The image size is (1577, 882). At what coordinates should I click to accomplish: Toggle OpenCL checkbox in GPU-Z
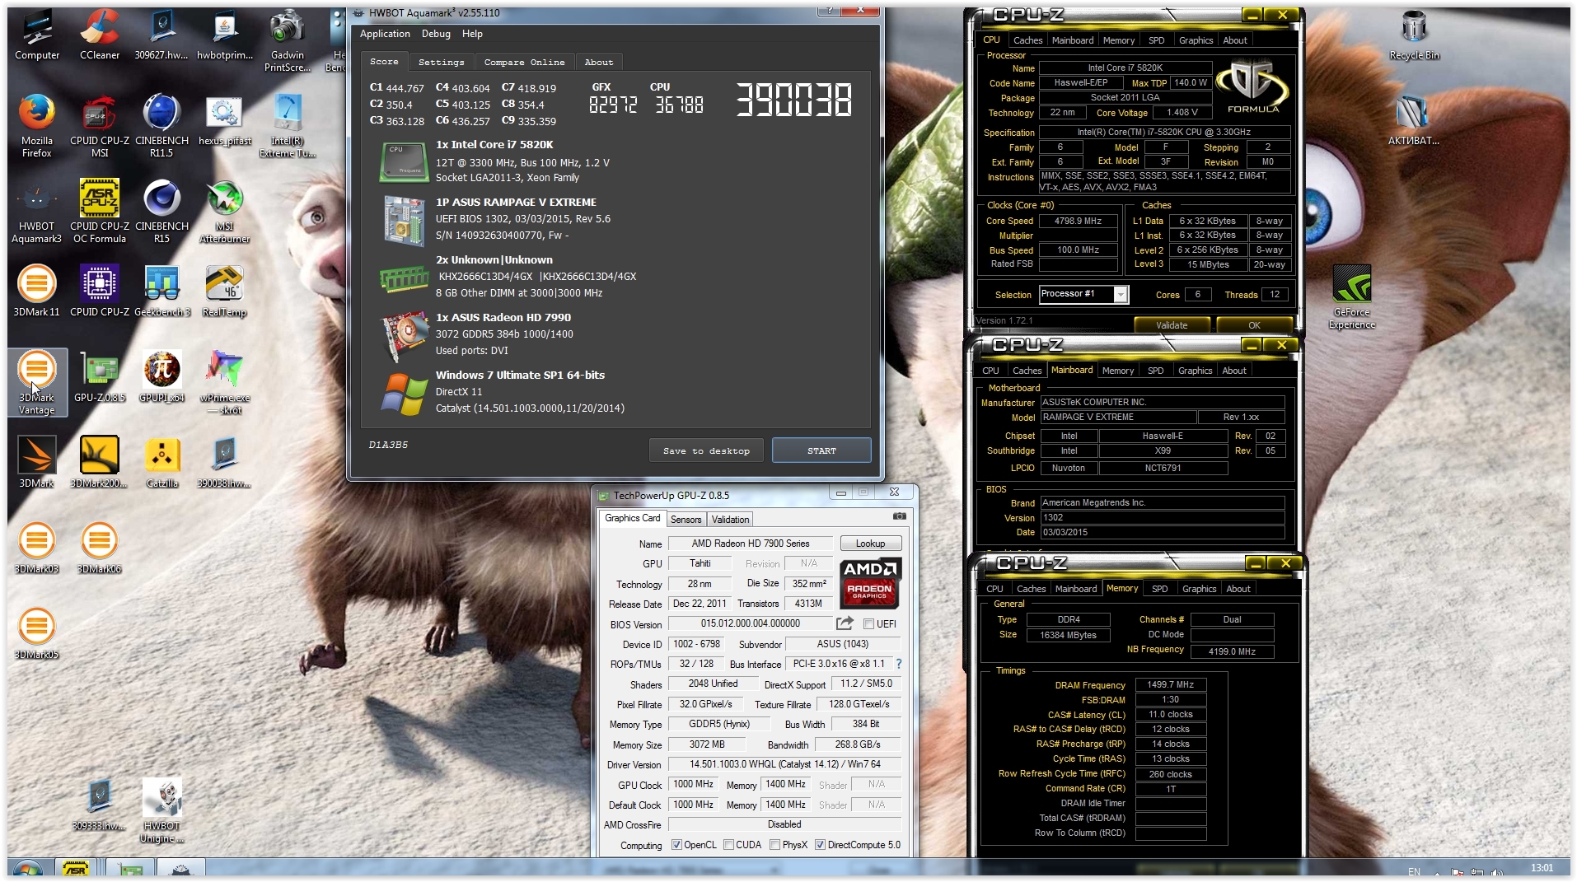[x=676, y=845]
